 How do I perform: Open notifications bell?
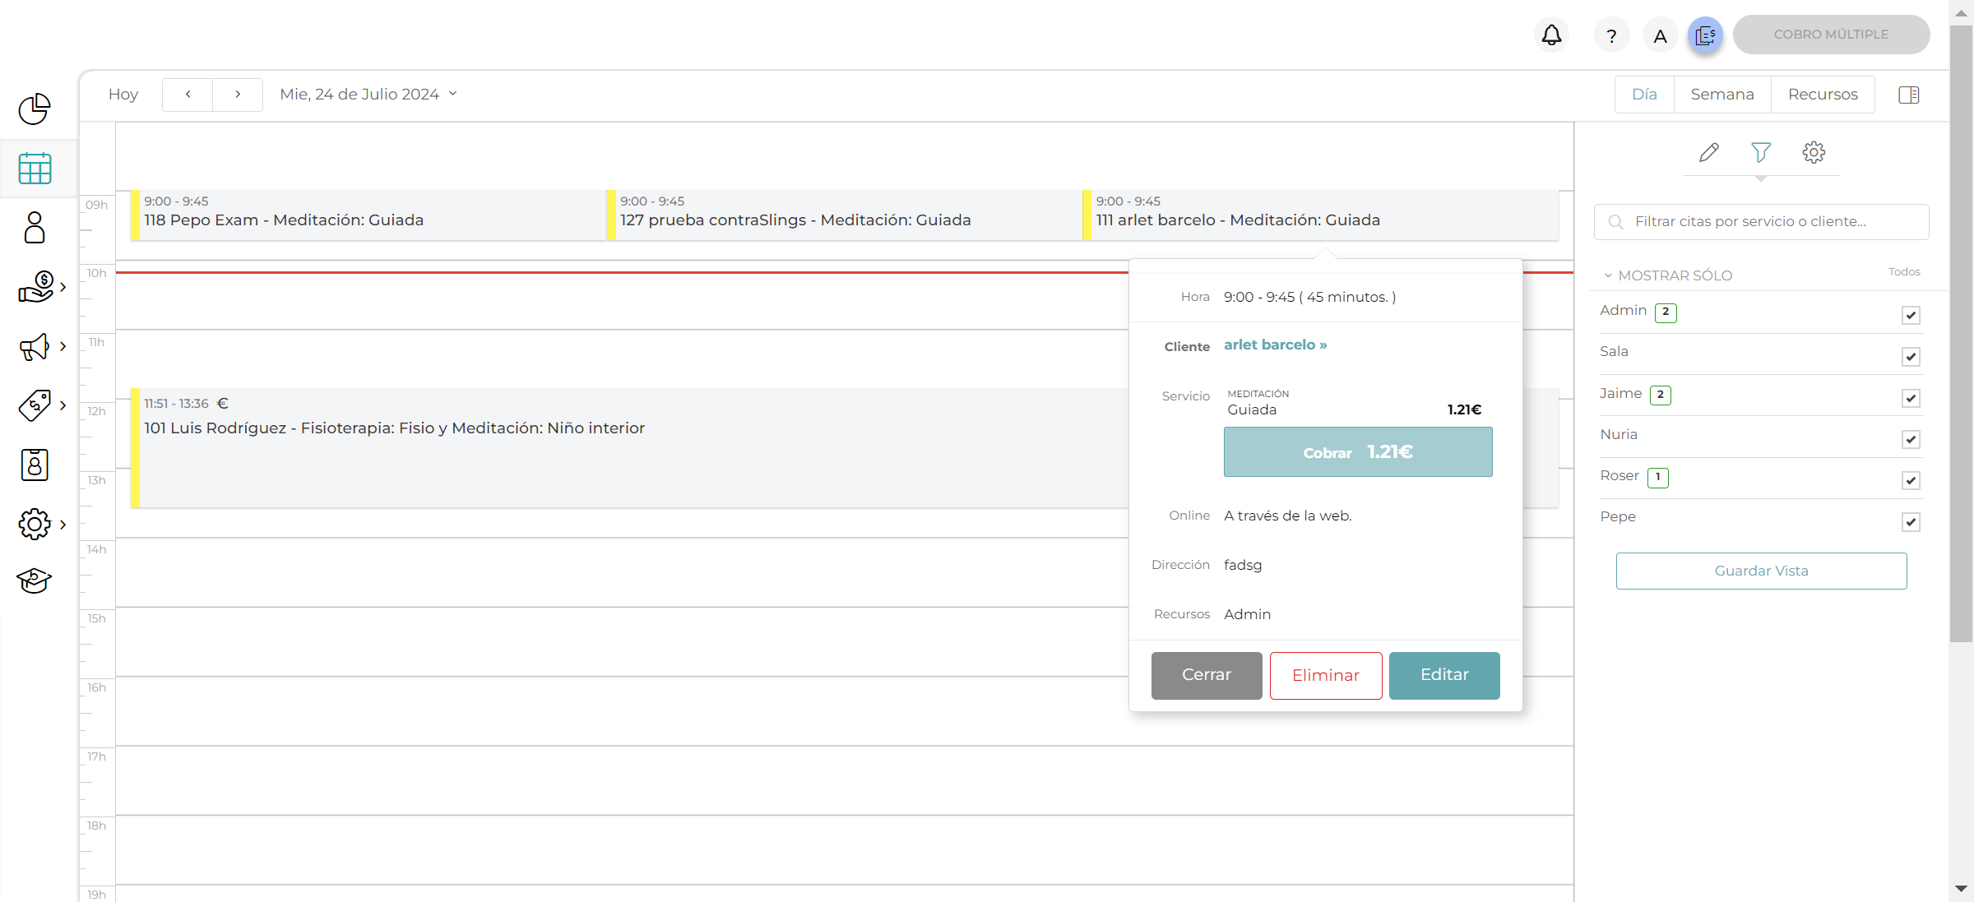click(1551, 35)
